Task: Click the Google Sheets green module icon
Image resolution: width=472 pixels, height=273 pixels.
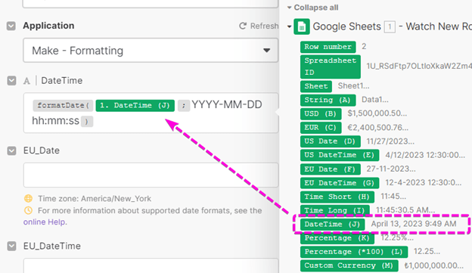Action: (302, 26)
